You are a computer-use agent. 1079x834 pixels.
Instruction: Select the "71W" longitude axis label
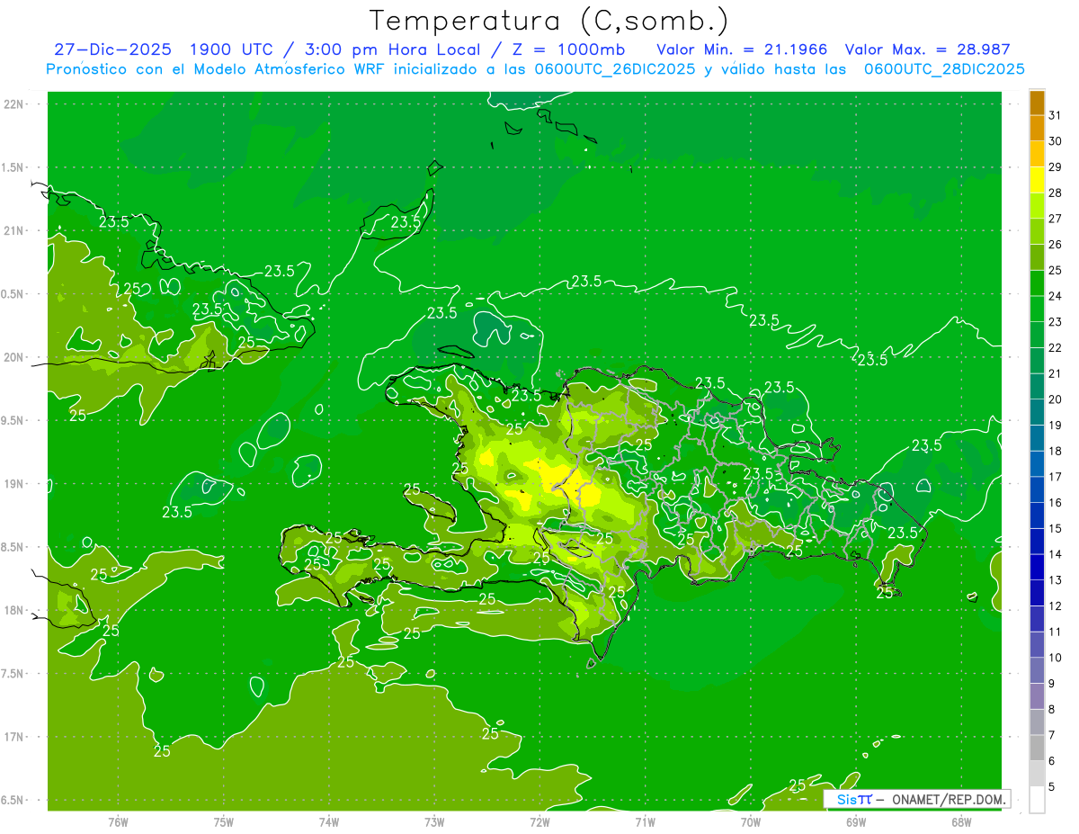point(645,821)
